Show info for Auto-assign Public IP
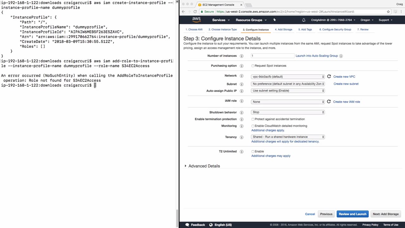The image size is (405, 228). (241, 91)
